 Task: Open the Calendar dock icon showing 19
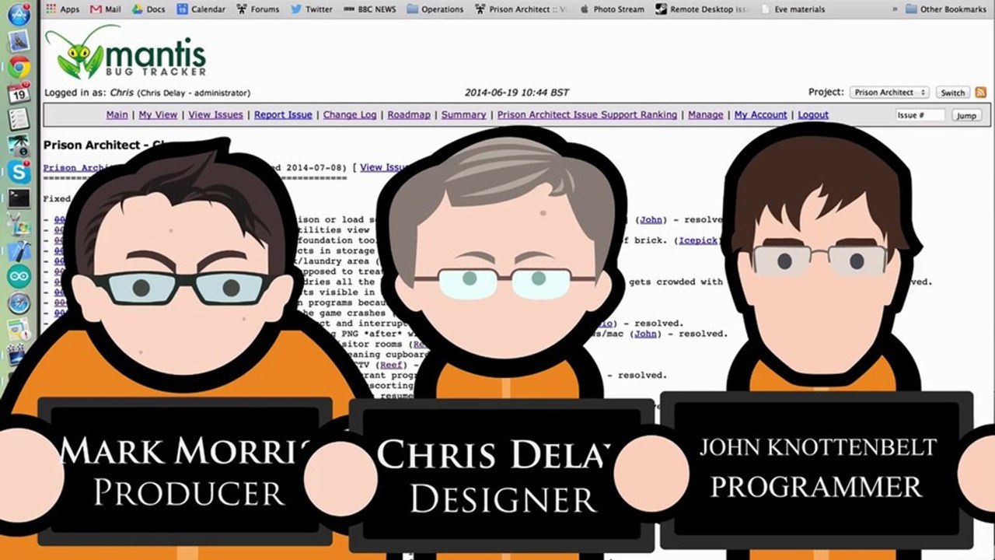(19, 93)
